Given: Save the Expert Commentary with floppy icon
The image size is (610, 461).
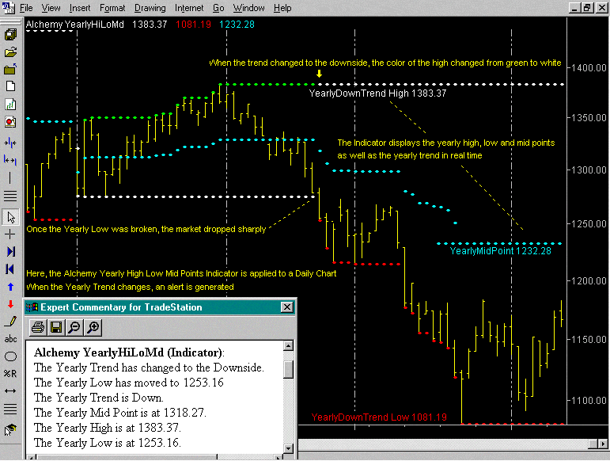Looking at the screenshot, I should [56, 327].
